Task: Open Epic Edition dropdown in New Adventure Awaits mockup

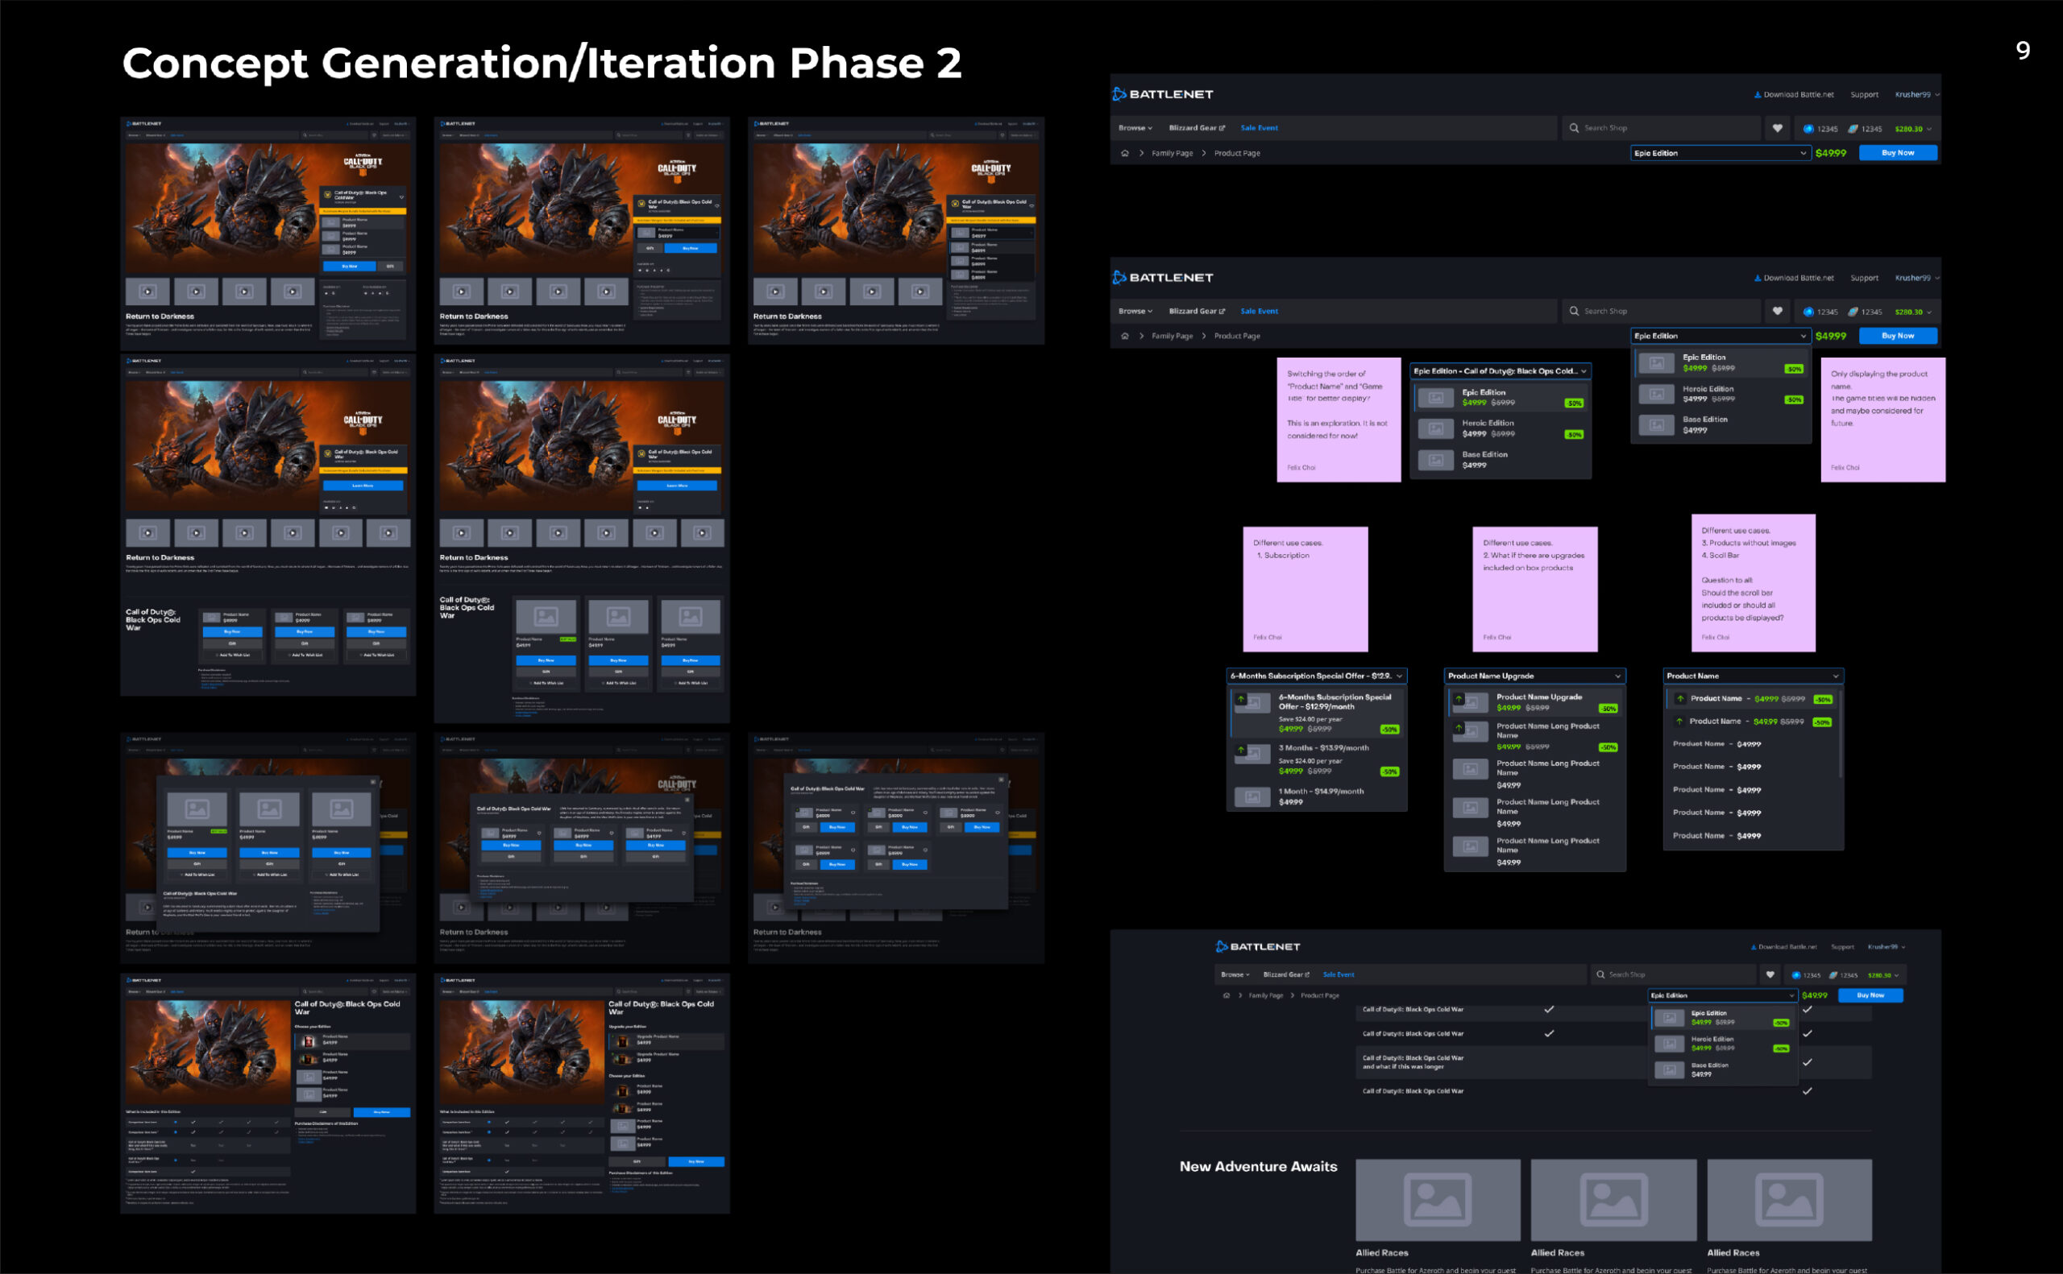Action: point(1722,996)
